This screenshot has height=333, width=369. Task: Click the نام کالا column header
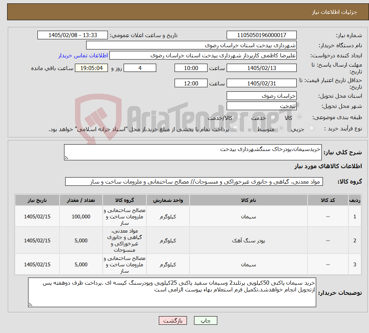[x=248, y=200]
